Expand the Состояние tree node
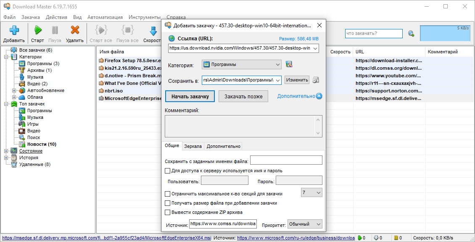 click(6, 151)
